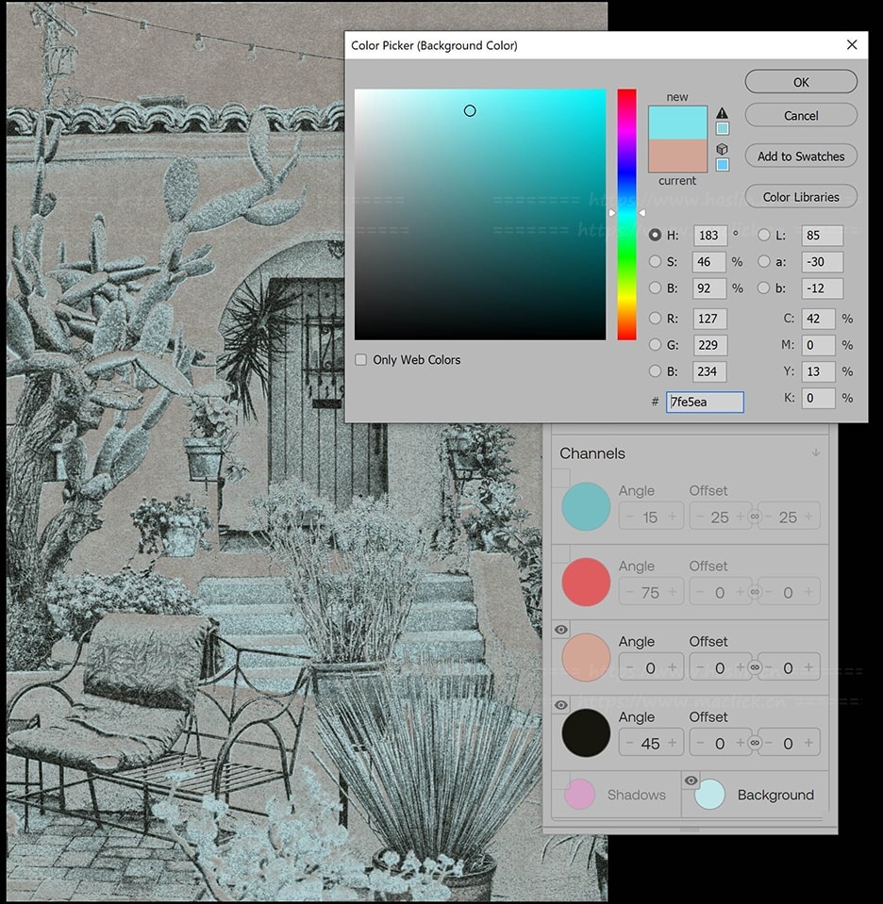Confirm the color with OK
883x904 pixels.
[x=801, y=82]
